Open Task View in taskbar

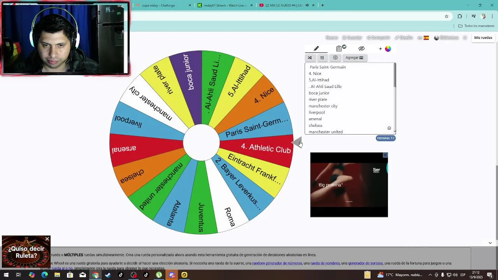[18, 275]
